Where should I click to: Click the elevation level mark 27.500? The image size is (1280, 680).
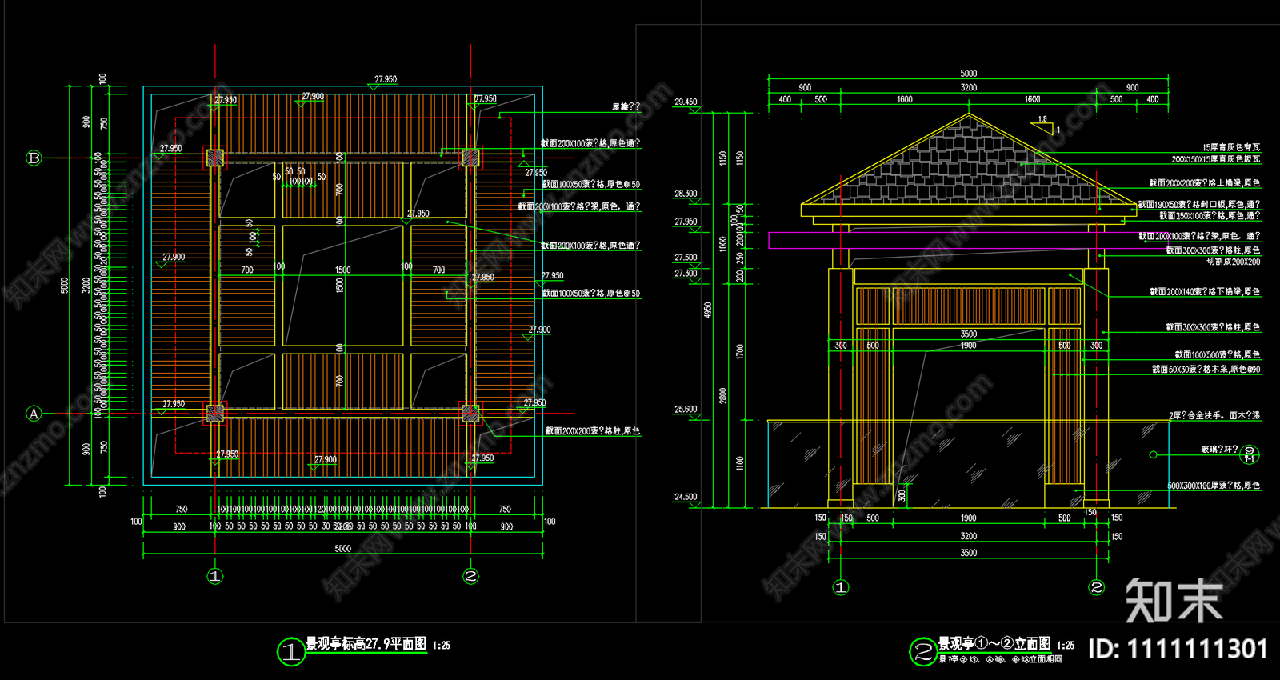[686, 258]
